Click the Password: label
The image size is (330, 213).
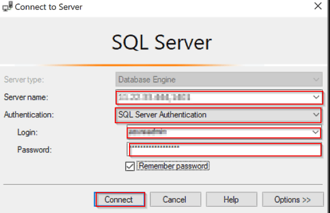[x=34, y=150]
